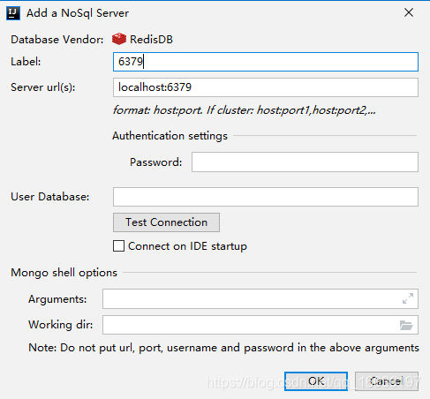The width and height of the screenshot is (430, 399).
Task: Open the expand icon in Arguments field
Action: click(x=408, y=298)
